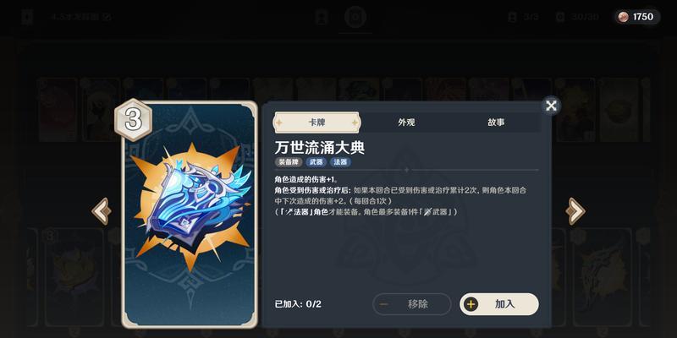
Task: Go to next card with right arrow
Action: click(575, 210)
